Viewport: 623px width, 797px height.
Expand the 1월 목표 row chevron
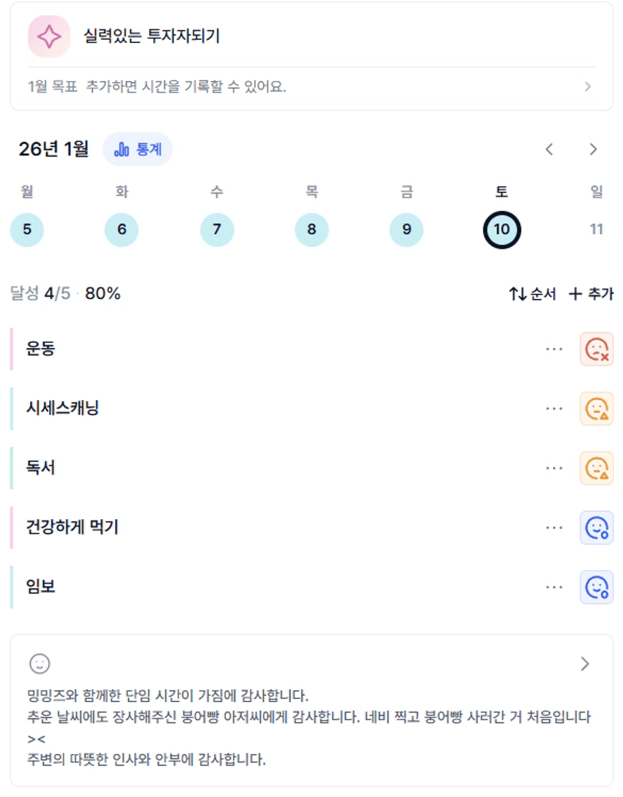point(588,87)
